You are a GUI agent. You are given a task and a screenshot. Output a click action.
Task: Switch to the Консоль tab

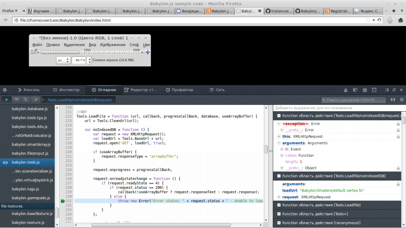[x=29, y=90]
